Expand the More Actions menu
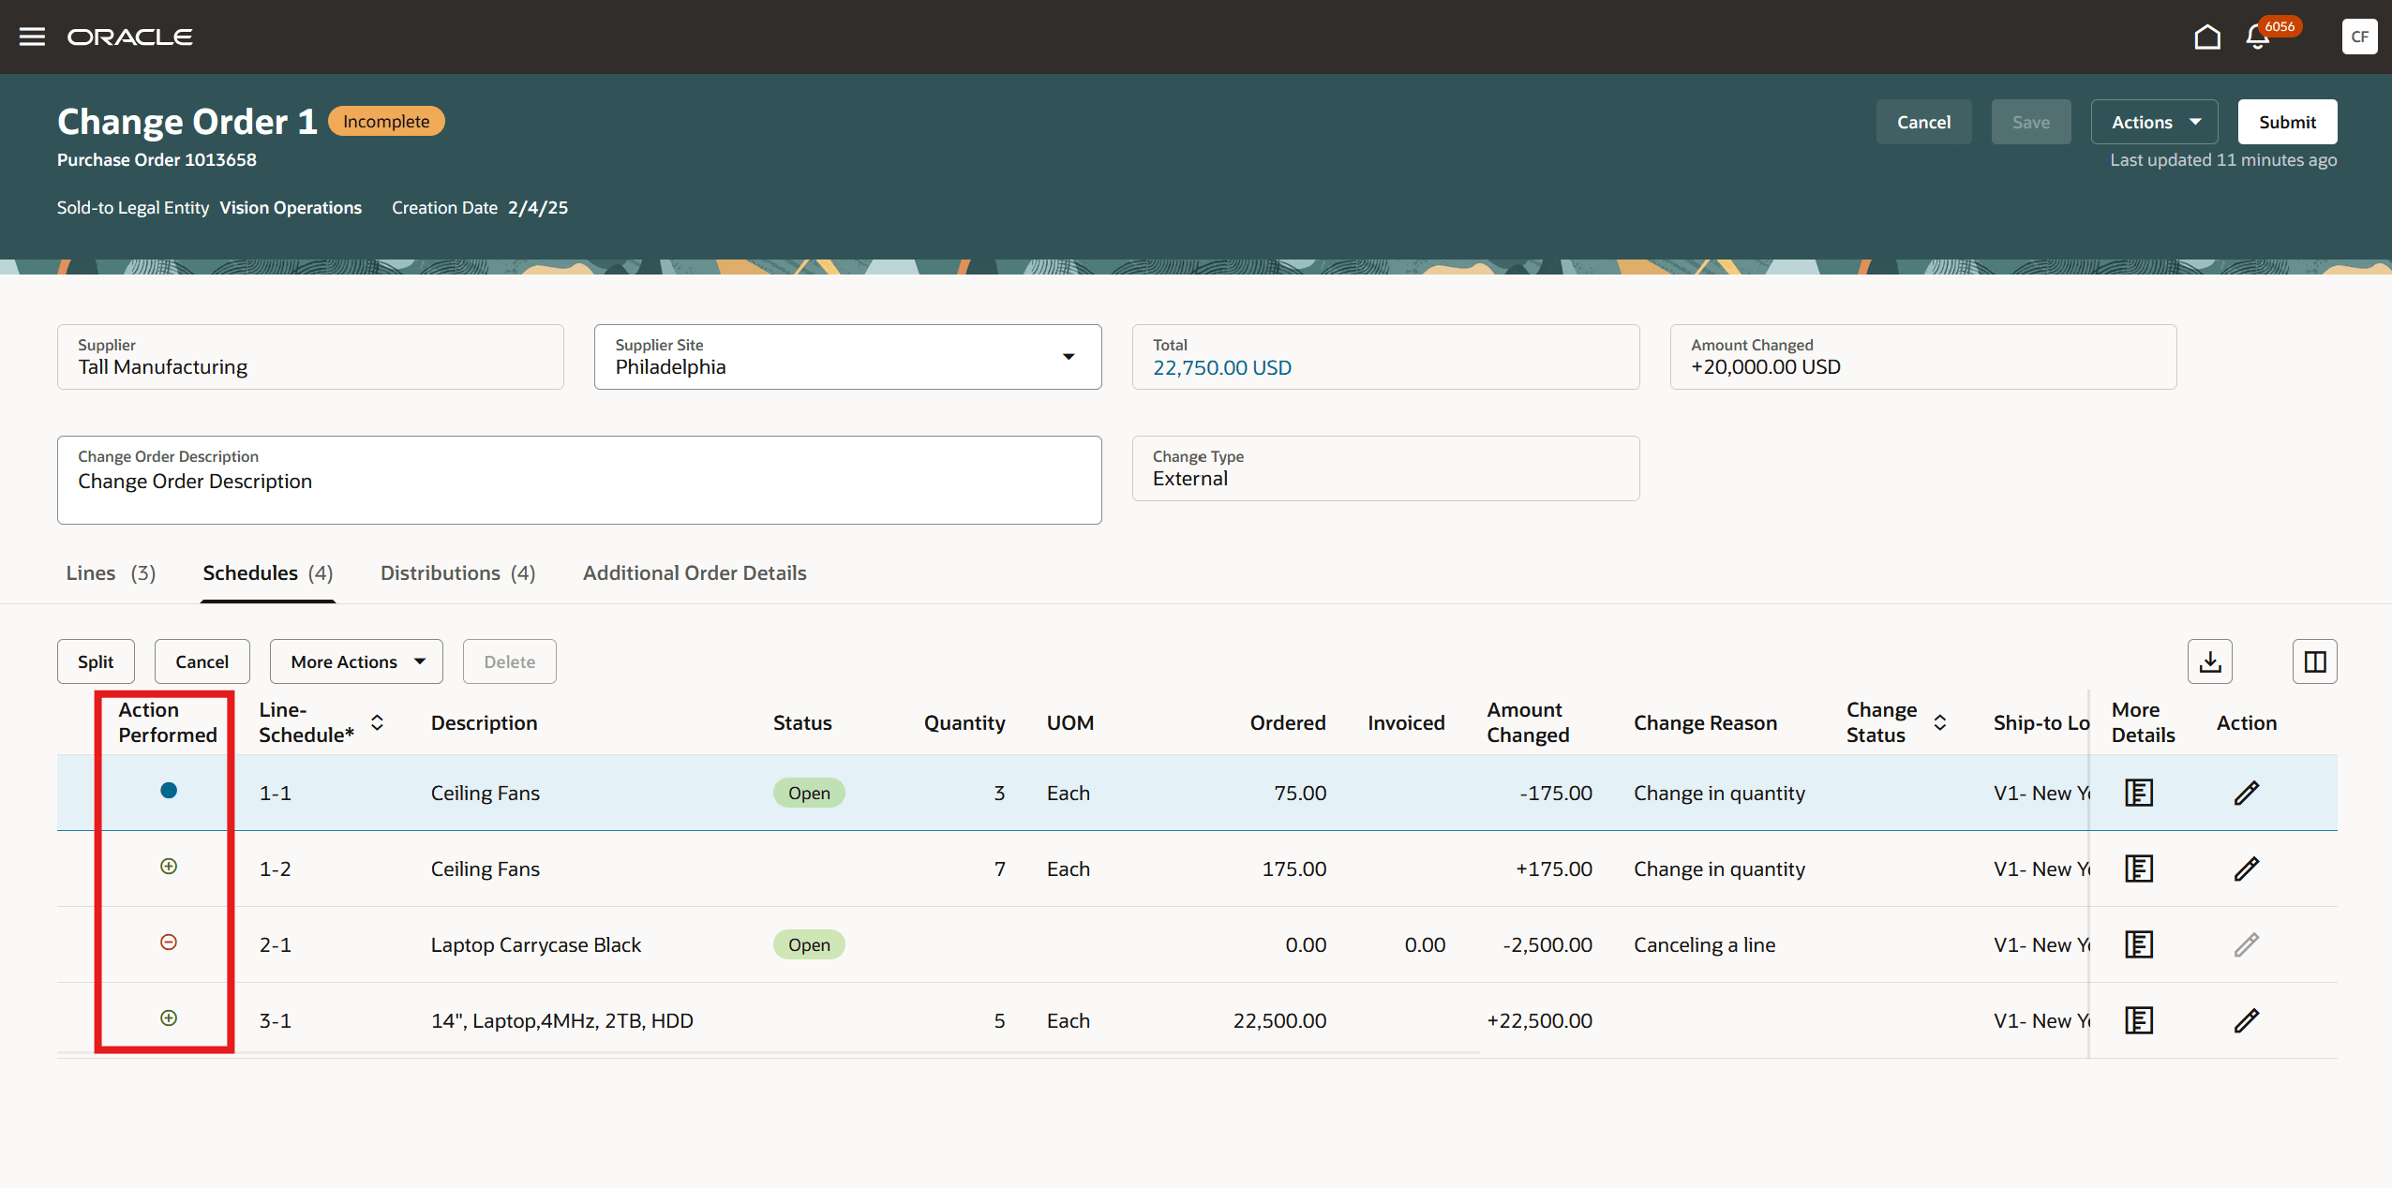The image size is (2392, 1188). (x=356, y=661)
